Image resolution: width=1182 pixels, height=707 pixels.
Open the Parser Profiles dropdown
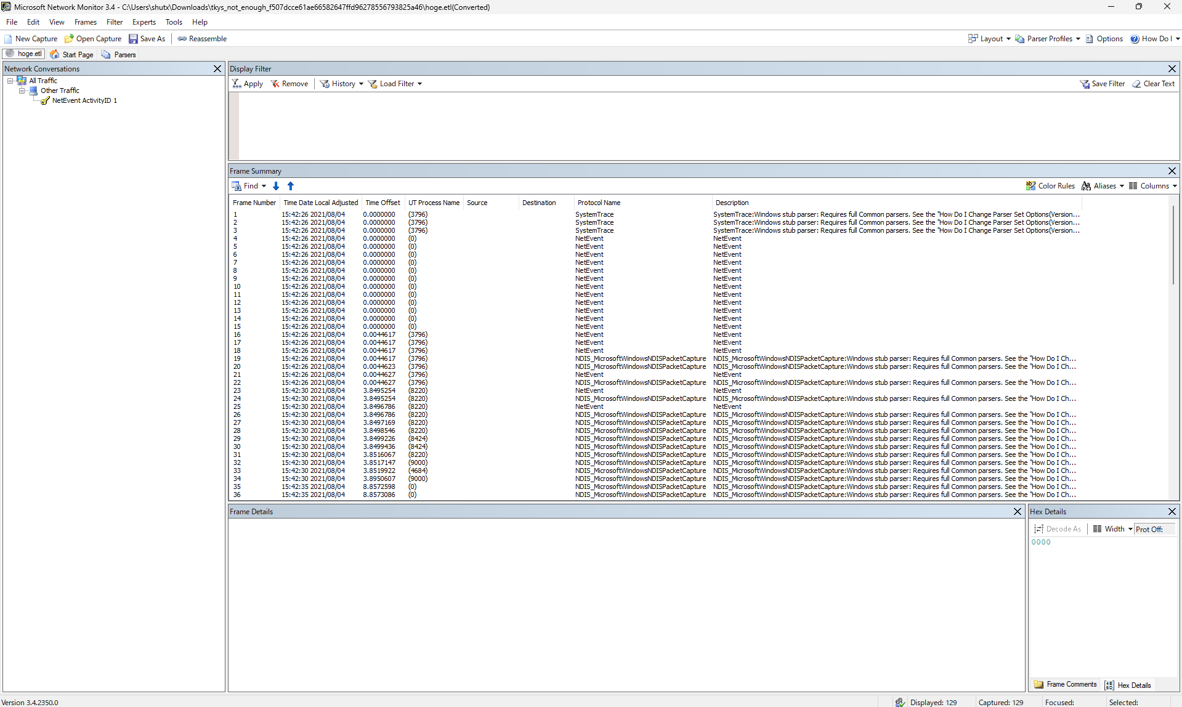[1048, 39]
